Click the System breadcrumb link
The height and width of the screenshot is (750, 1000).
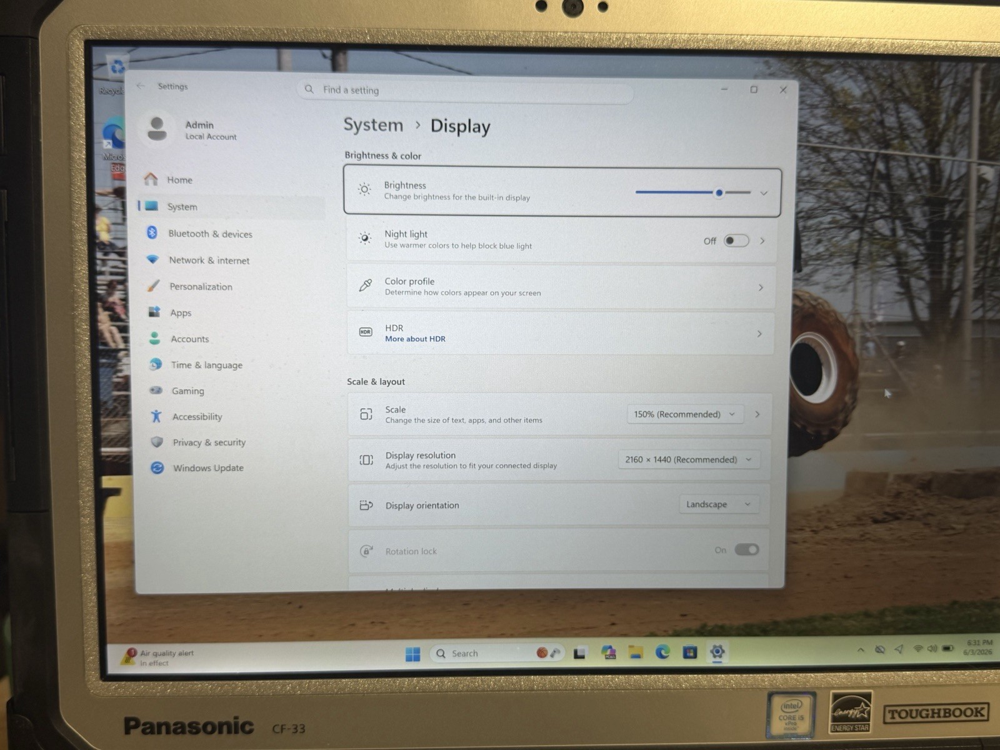click(x=373, y=125)
